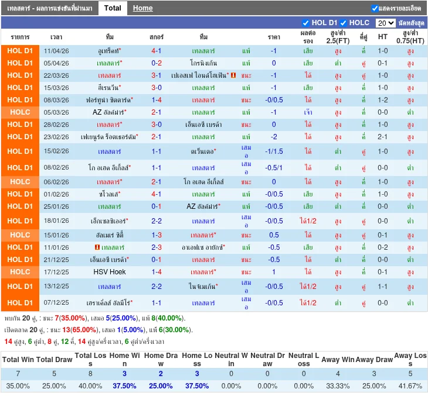Click the Home Win value 3

pos(124,373)
